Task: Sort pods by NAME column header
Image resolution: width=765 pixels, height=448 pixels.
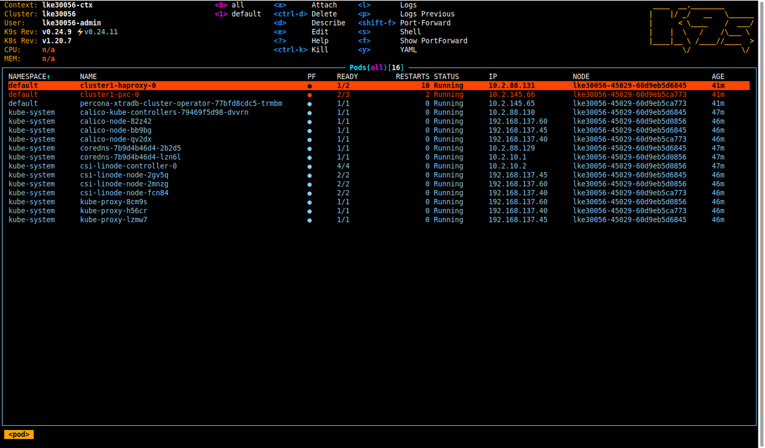Action: (88, 76)
